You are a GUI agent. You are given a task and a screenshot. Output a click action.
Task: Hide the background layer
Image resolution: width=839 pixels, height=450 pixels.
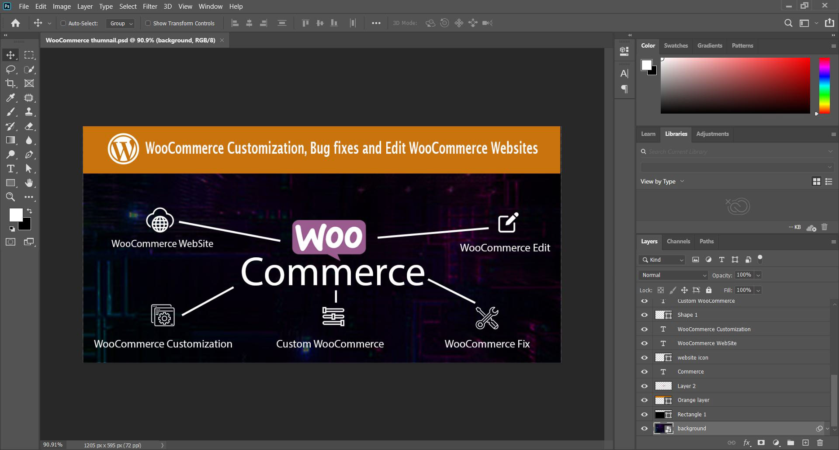tap(644, 429)
